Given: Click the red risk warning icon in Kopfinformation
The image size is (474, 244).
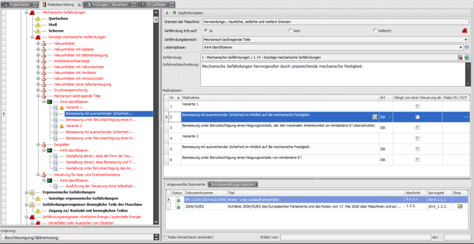Looking at the screenshot, I should click(x=464, y=30).
